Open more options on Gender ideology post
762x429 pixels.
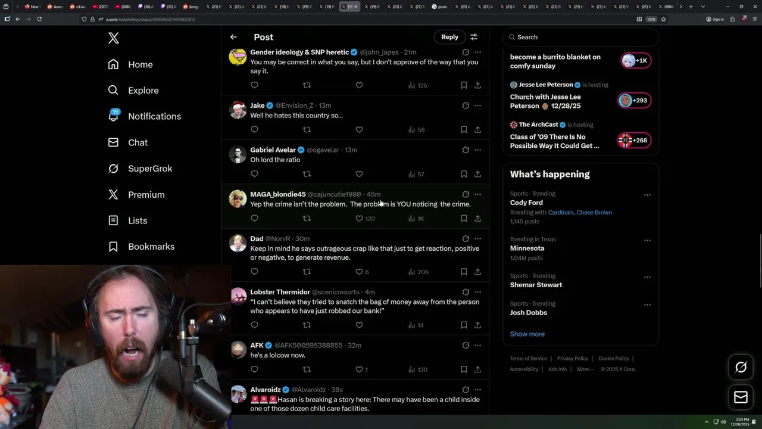477,52
